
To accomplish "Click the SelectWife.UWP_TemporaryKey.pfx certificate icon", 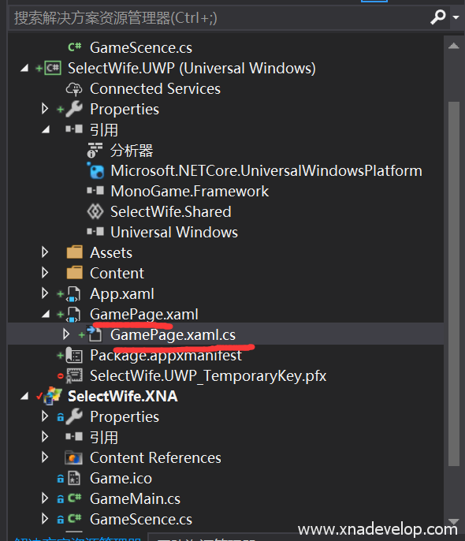I will pos(74,375).
